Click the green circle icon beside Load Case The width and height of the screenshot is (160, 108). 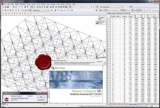tap(101, 7)
